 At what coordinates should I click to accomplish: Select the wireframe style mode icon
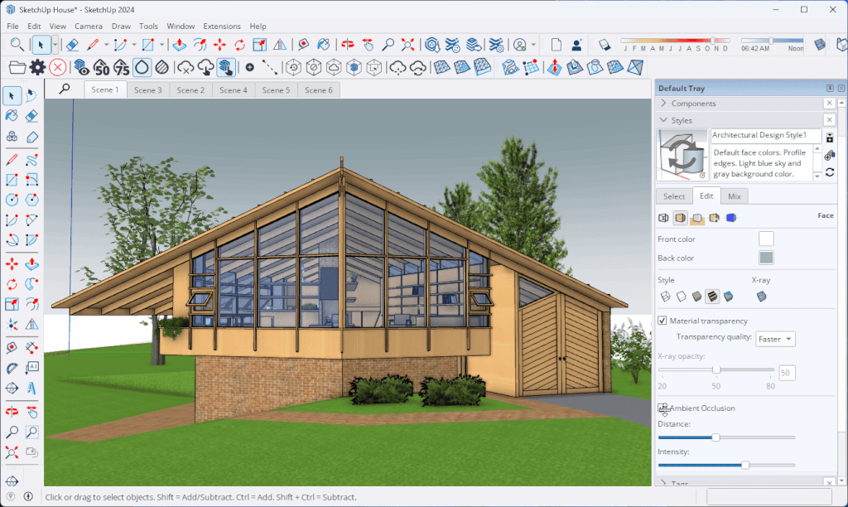click(x=665, y=296)
